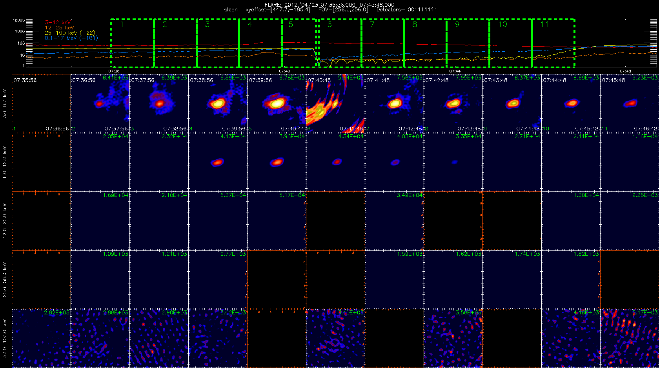Click the 25.0-50.0 keV row label
Screen dimensions: 659x368
pos(5,280)
